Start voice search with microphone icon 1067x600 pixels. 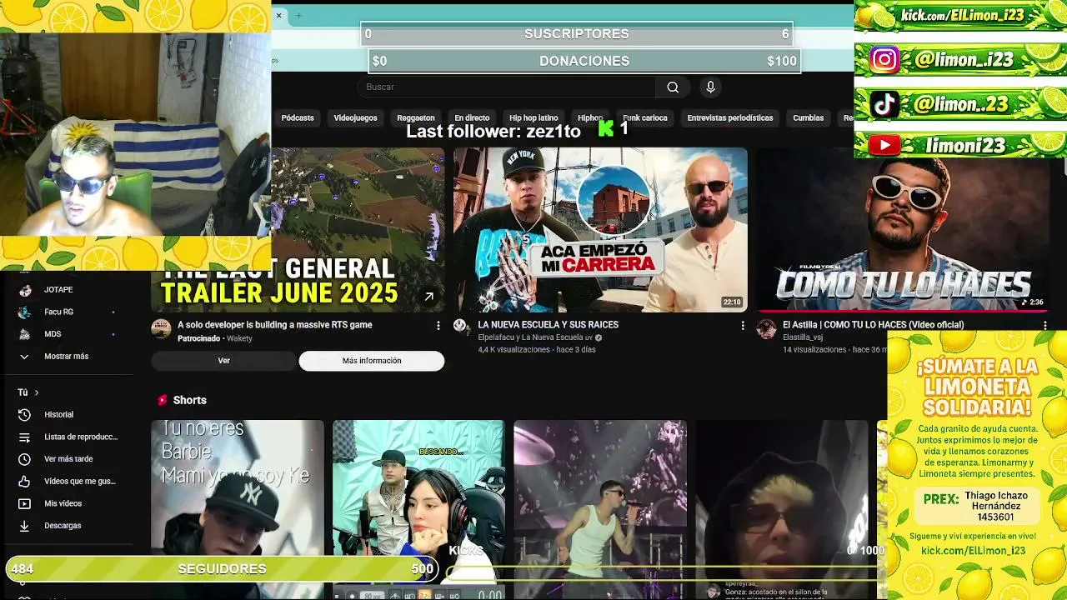click(x=710, y=87)
